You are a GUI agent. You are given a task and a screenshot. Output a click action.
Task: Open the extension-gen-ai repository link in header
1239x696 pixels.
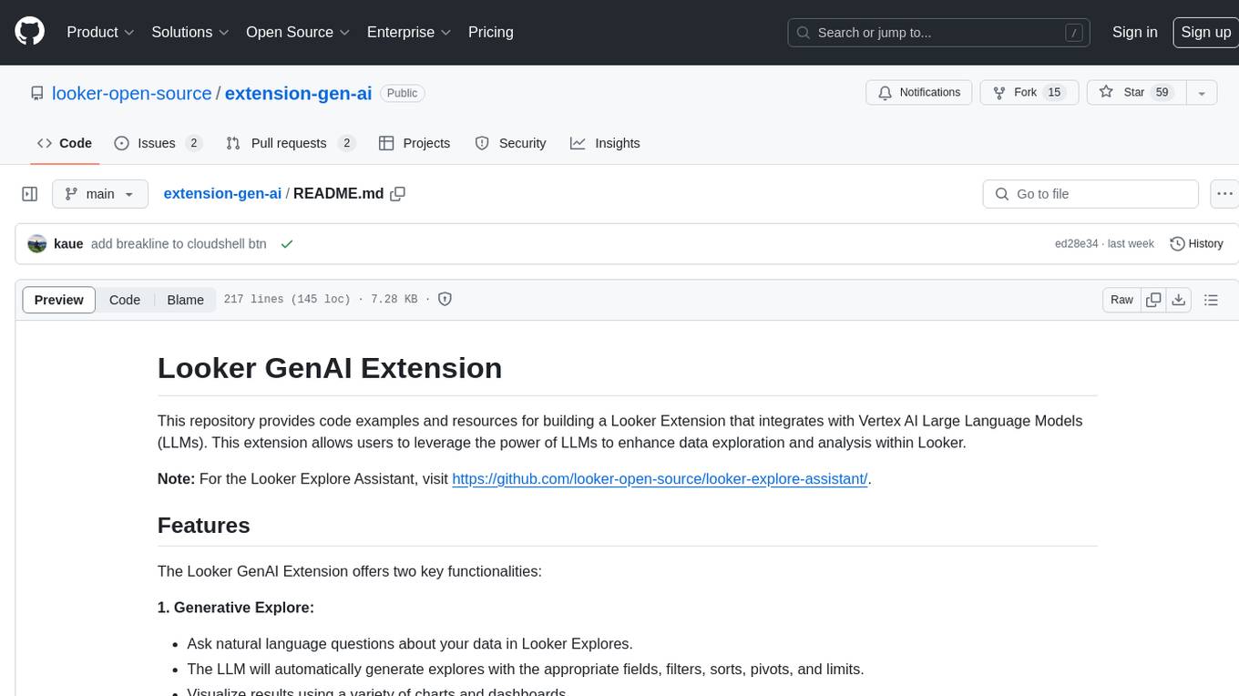[x=298, y=93]
